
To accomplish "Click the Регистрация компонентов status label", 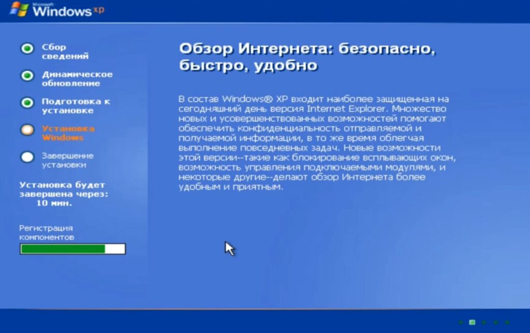I will [47, 232].
